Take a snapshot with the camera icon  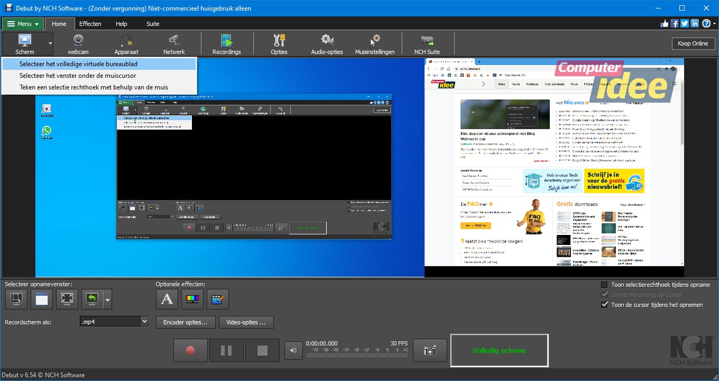tap(430, 350)
